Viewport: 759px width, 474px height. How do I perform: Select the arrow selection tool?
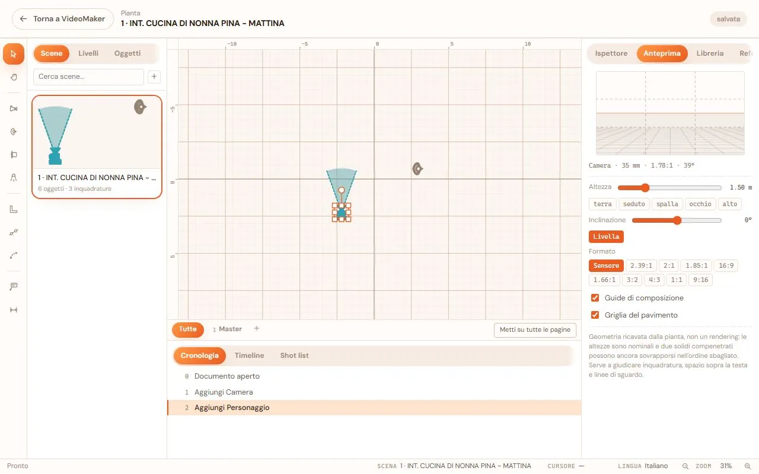[x=14, y=54]
